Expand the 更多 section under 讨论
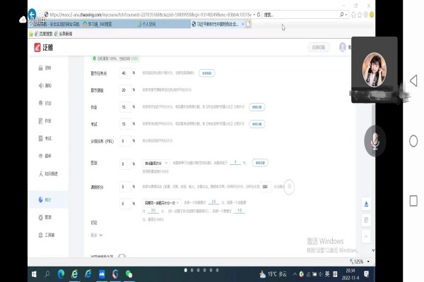The width and height of the screenshot is (424, 282). coord(97,234)
